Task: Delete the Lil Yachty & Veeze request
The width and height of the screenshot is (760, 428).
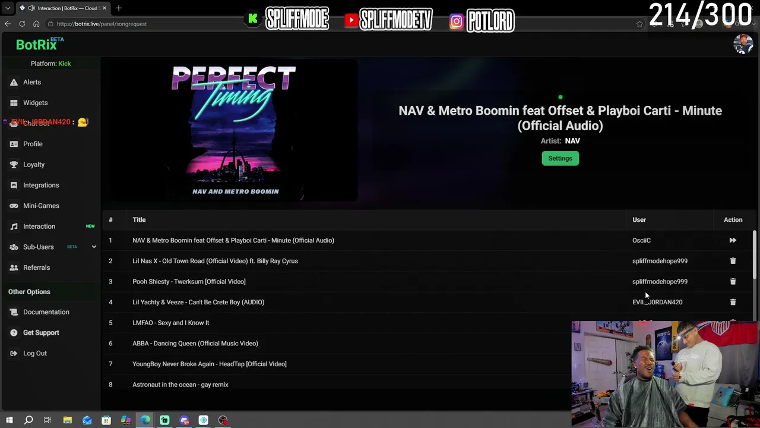Action: [733, 302]
